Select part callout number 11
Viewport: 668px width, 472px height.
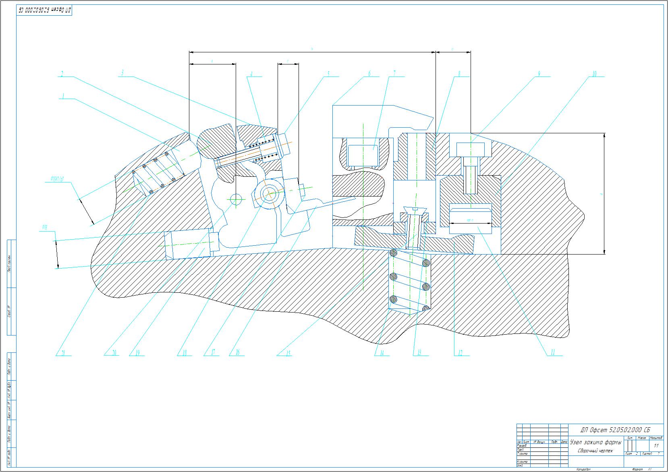(553, 353)
